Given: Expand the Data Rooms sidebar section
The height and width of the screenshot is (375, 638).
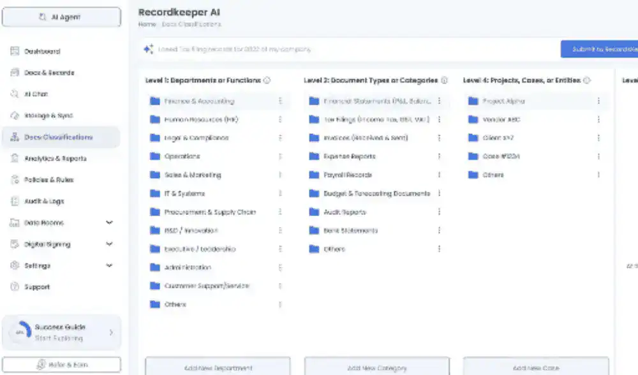Looking at the screenshot, I should (x=109, y=223).
